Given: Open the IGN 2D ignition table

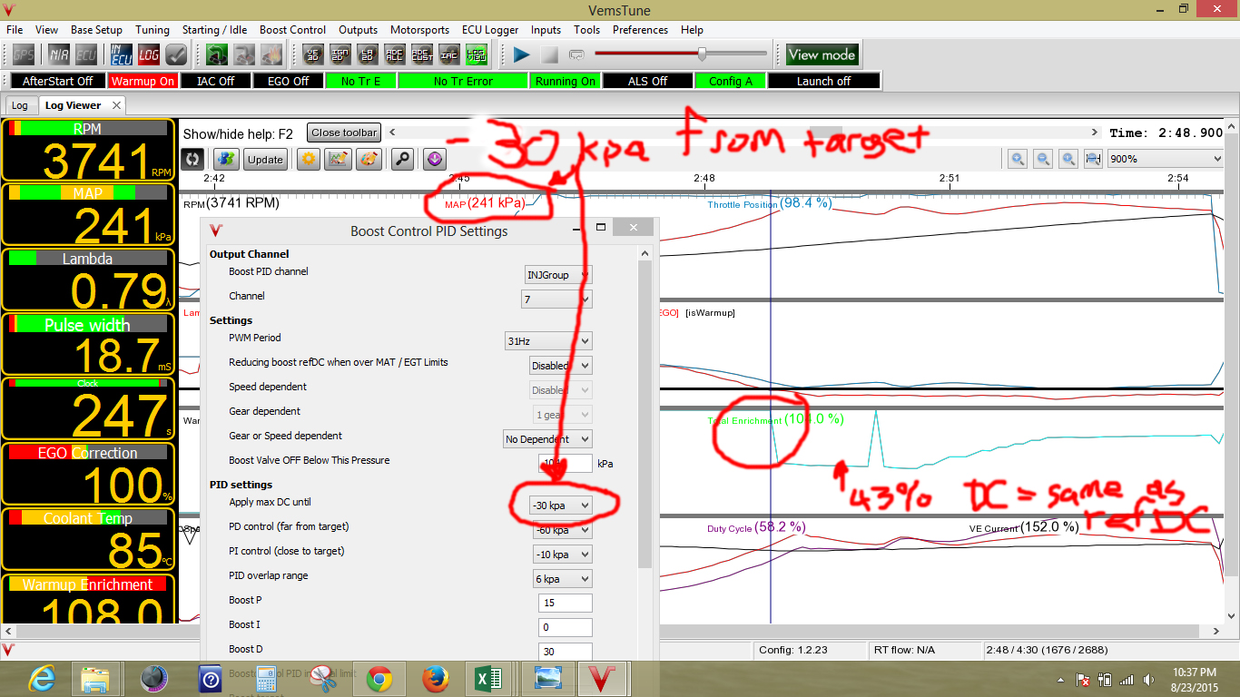Looking at the screenshot, I should pos(340,54).
